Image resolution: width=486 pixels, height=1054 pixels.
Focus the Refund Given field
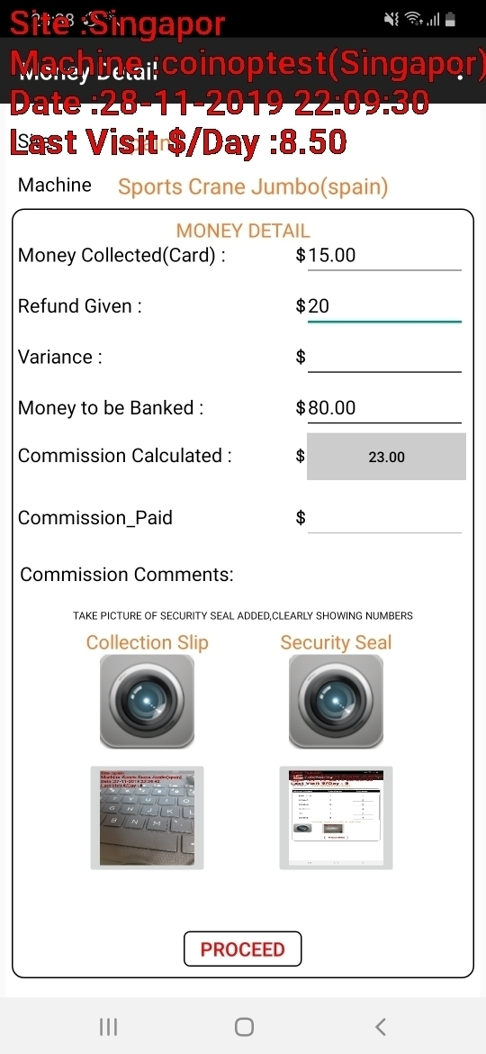click(x=384, y=306)
